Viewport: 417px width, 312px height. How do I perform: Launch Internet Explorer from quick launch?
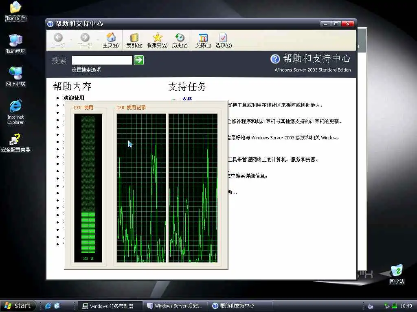tap(48, 306)
